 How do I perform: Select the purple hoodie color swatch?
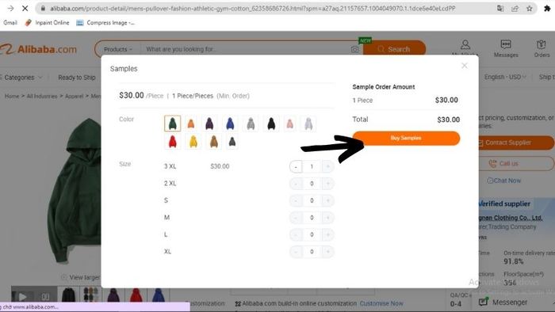209,124
